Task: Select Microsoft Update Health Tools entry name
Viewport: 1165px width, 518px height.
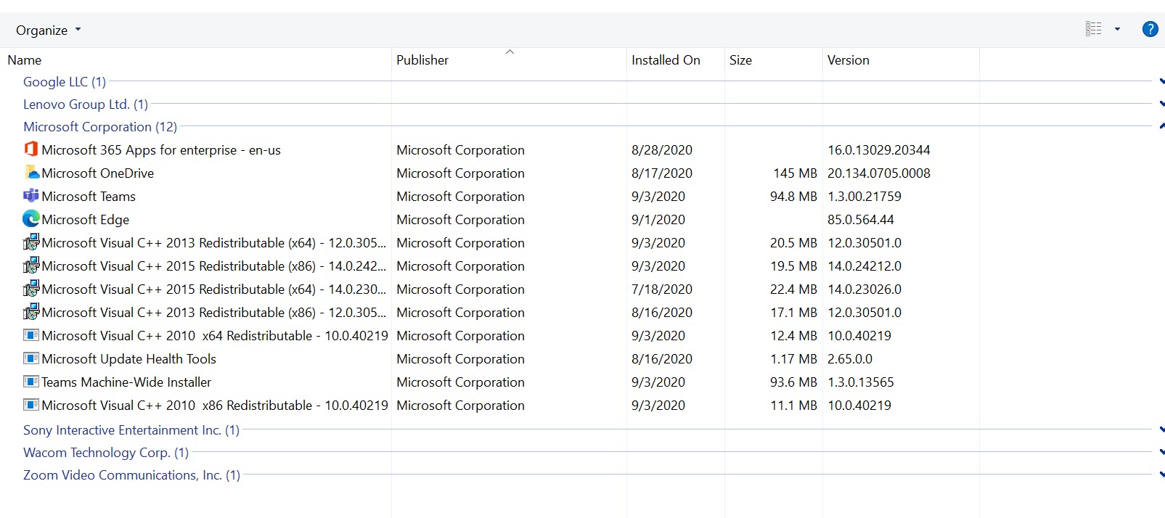Action: coord(129,359)
